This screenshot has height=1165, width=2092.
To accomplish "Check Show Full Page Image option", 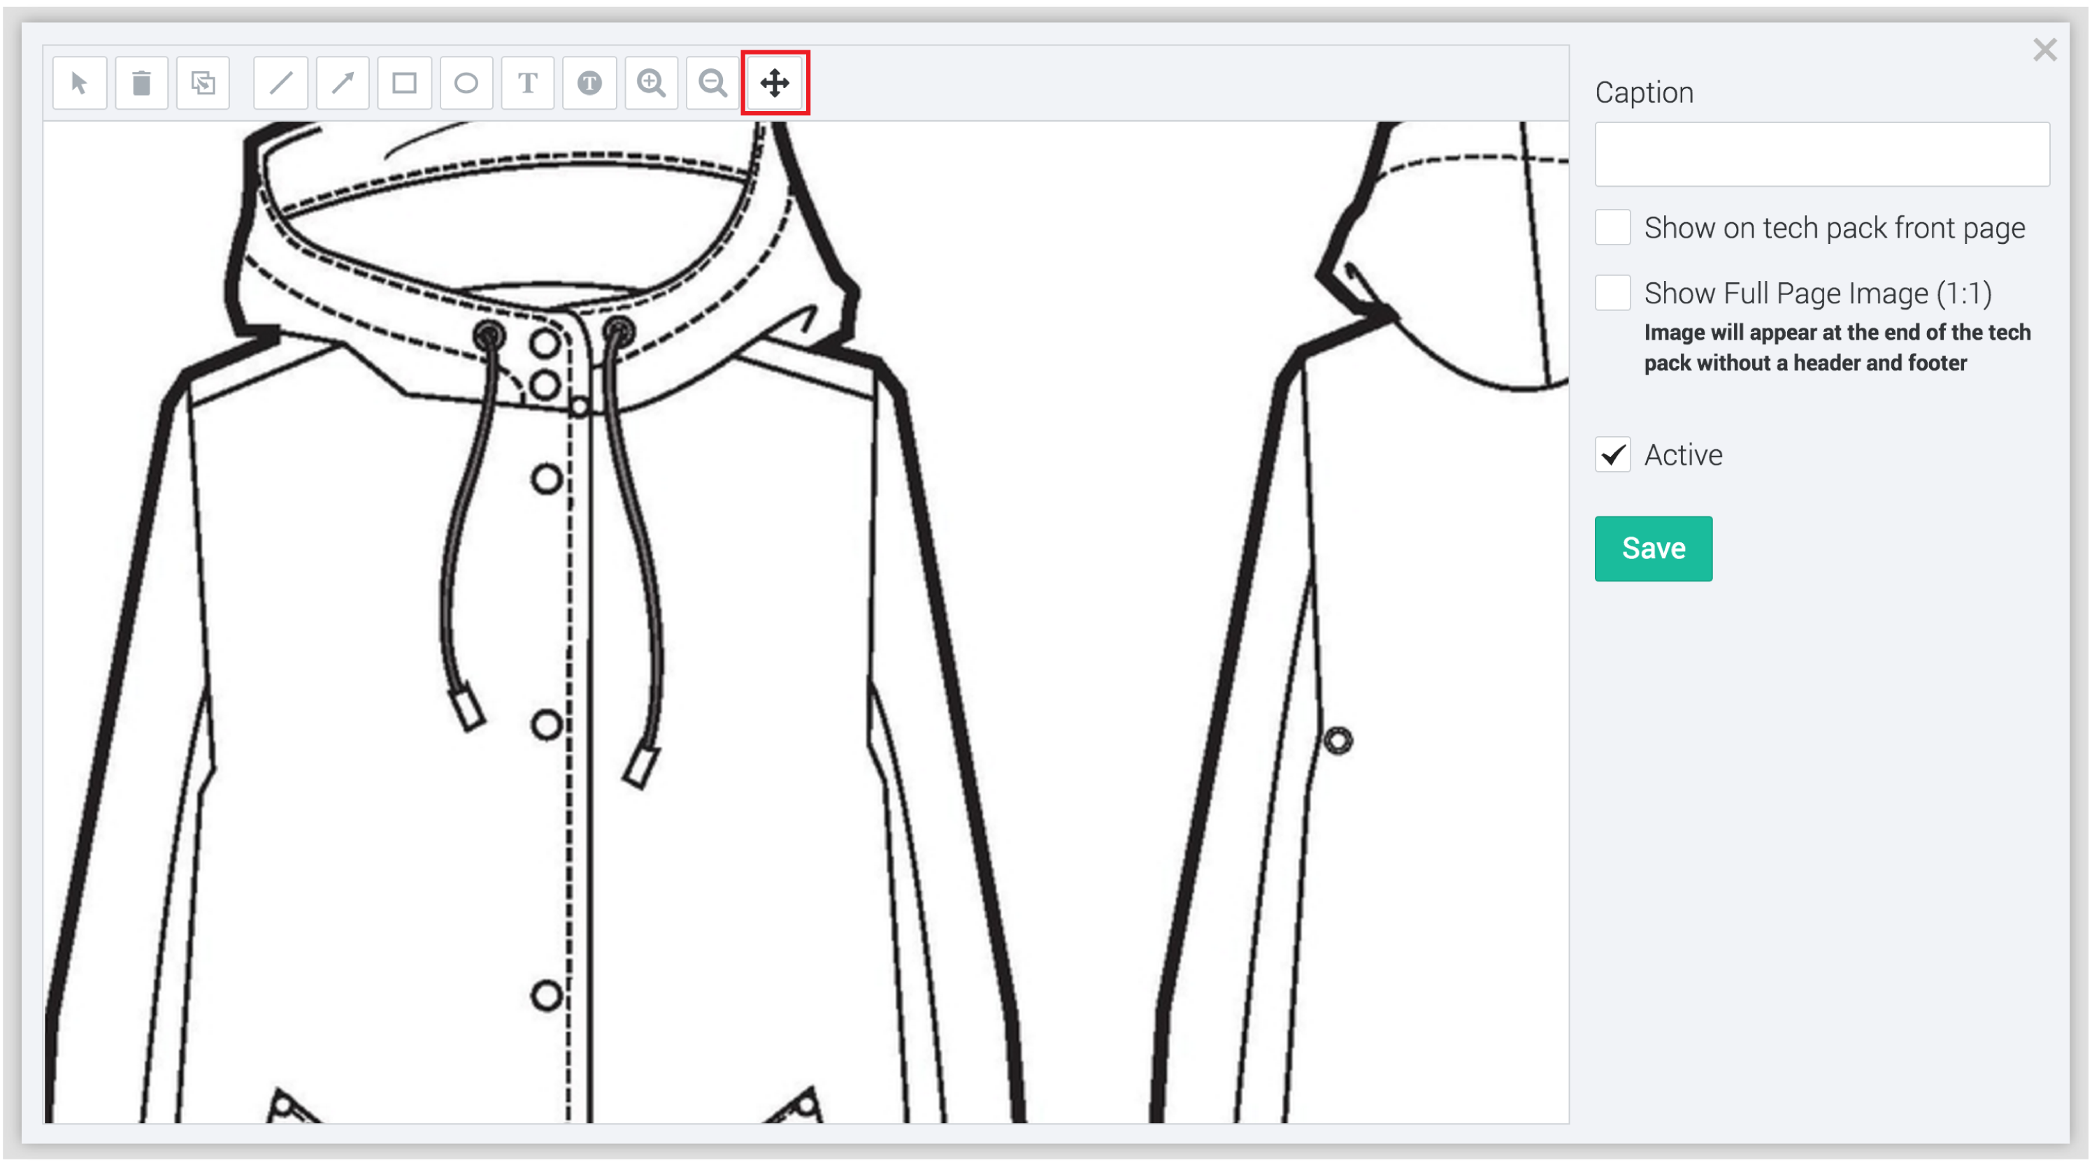I will click(1613, 292).
